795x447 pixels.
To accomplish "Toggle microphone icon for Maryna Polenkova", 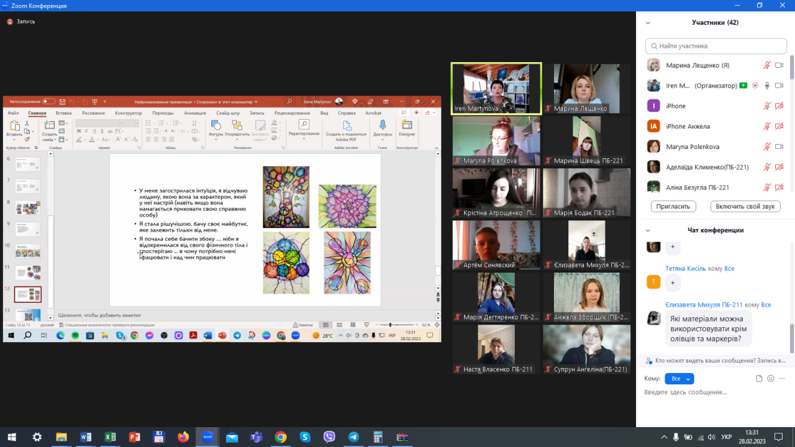I will pos(767,147).
